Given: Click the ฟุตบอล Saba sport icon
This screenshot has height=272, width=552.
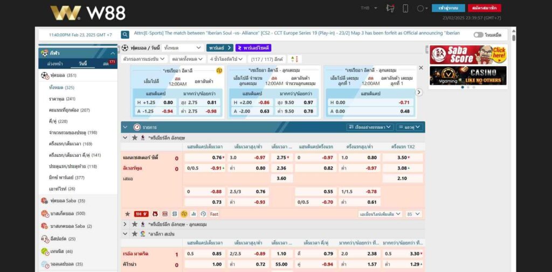Looking at the screenshot, I should (x=44, y=201).
